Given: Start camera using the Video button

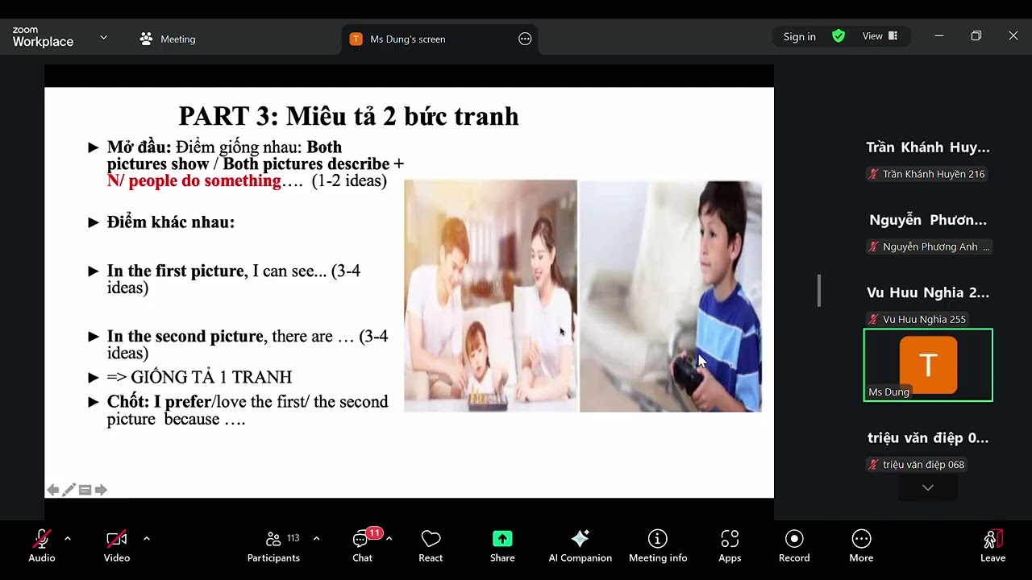Looking at the screenshot, I should point(117,546).
